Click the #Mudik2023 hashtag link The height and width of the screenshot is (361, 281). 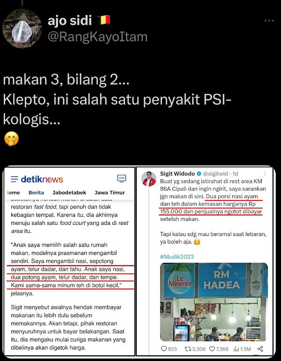(x=177, y=257)
